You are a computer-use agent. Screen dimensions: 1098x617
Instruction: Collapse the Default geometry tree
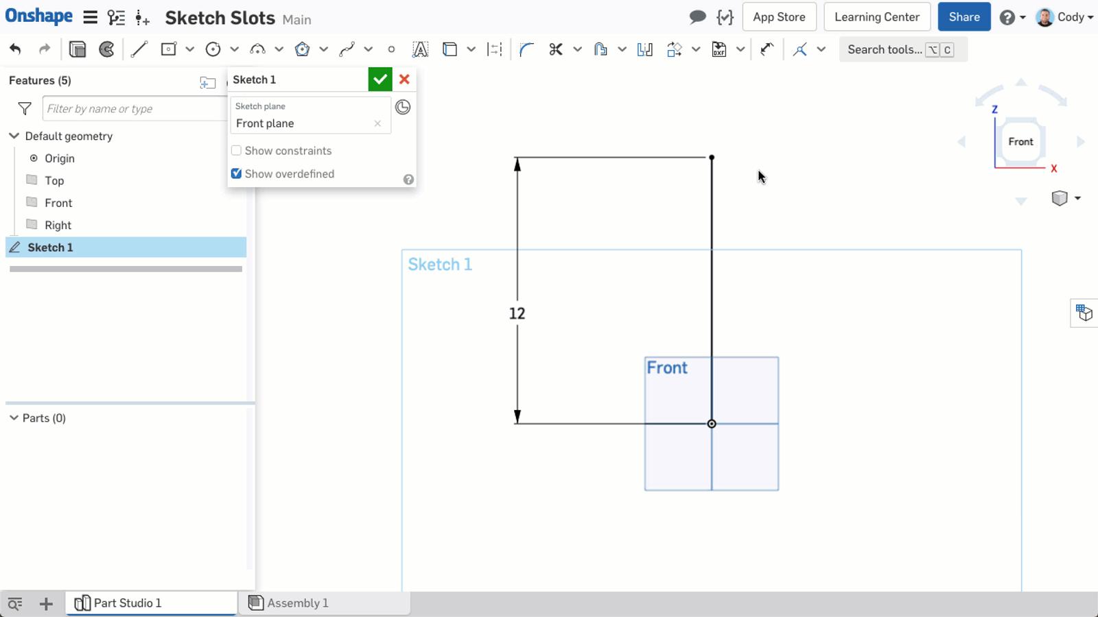[14, 136]
